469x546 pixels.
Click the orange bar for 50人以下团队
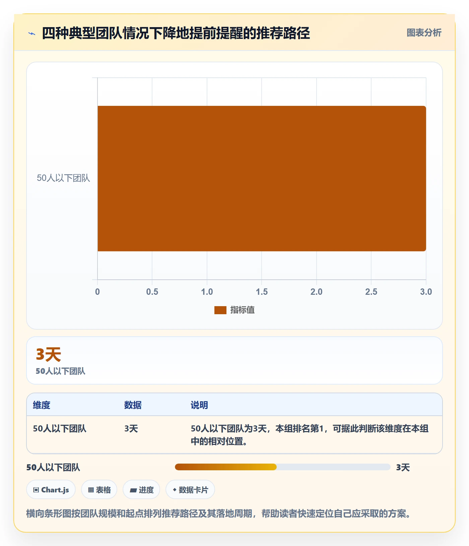tap(262, 179)
